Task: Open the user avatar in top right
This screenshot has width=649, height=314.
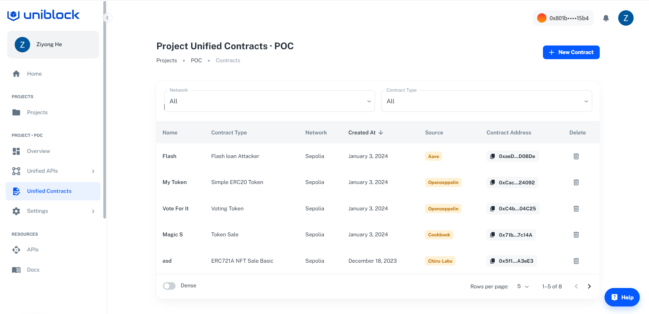Action: [626, 18]
